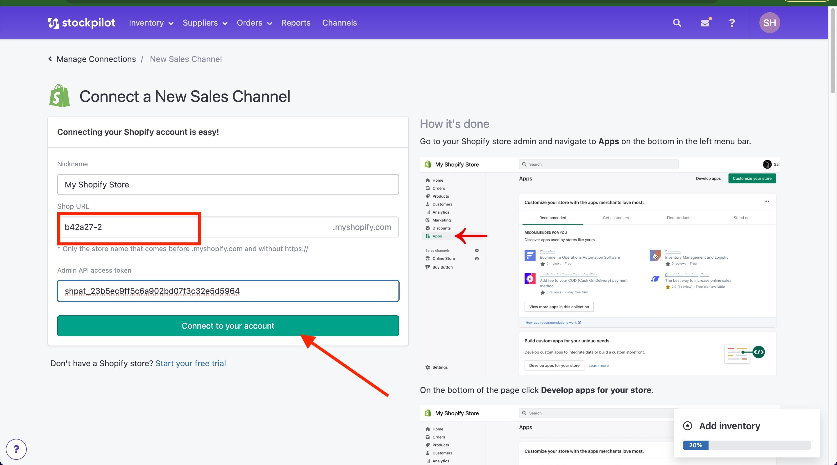This screenshot has width=837, height=465.
Task: Click the first Shopify admin tutorial screenshot
Action: [600, 265]
